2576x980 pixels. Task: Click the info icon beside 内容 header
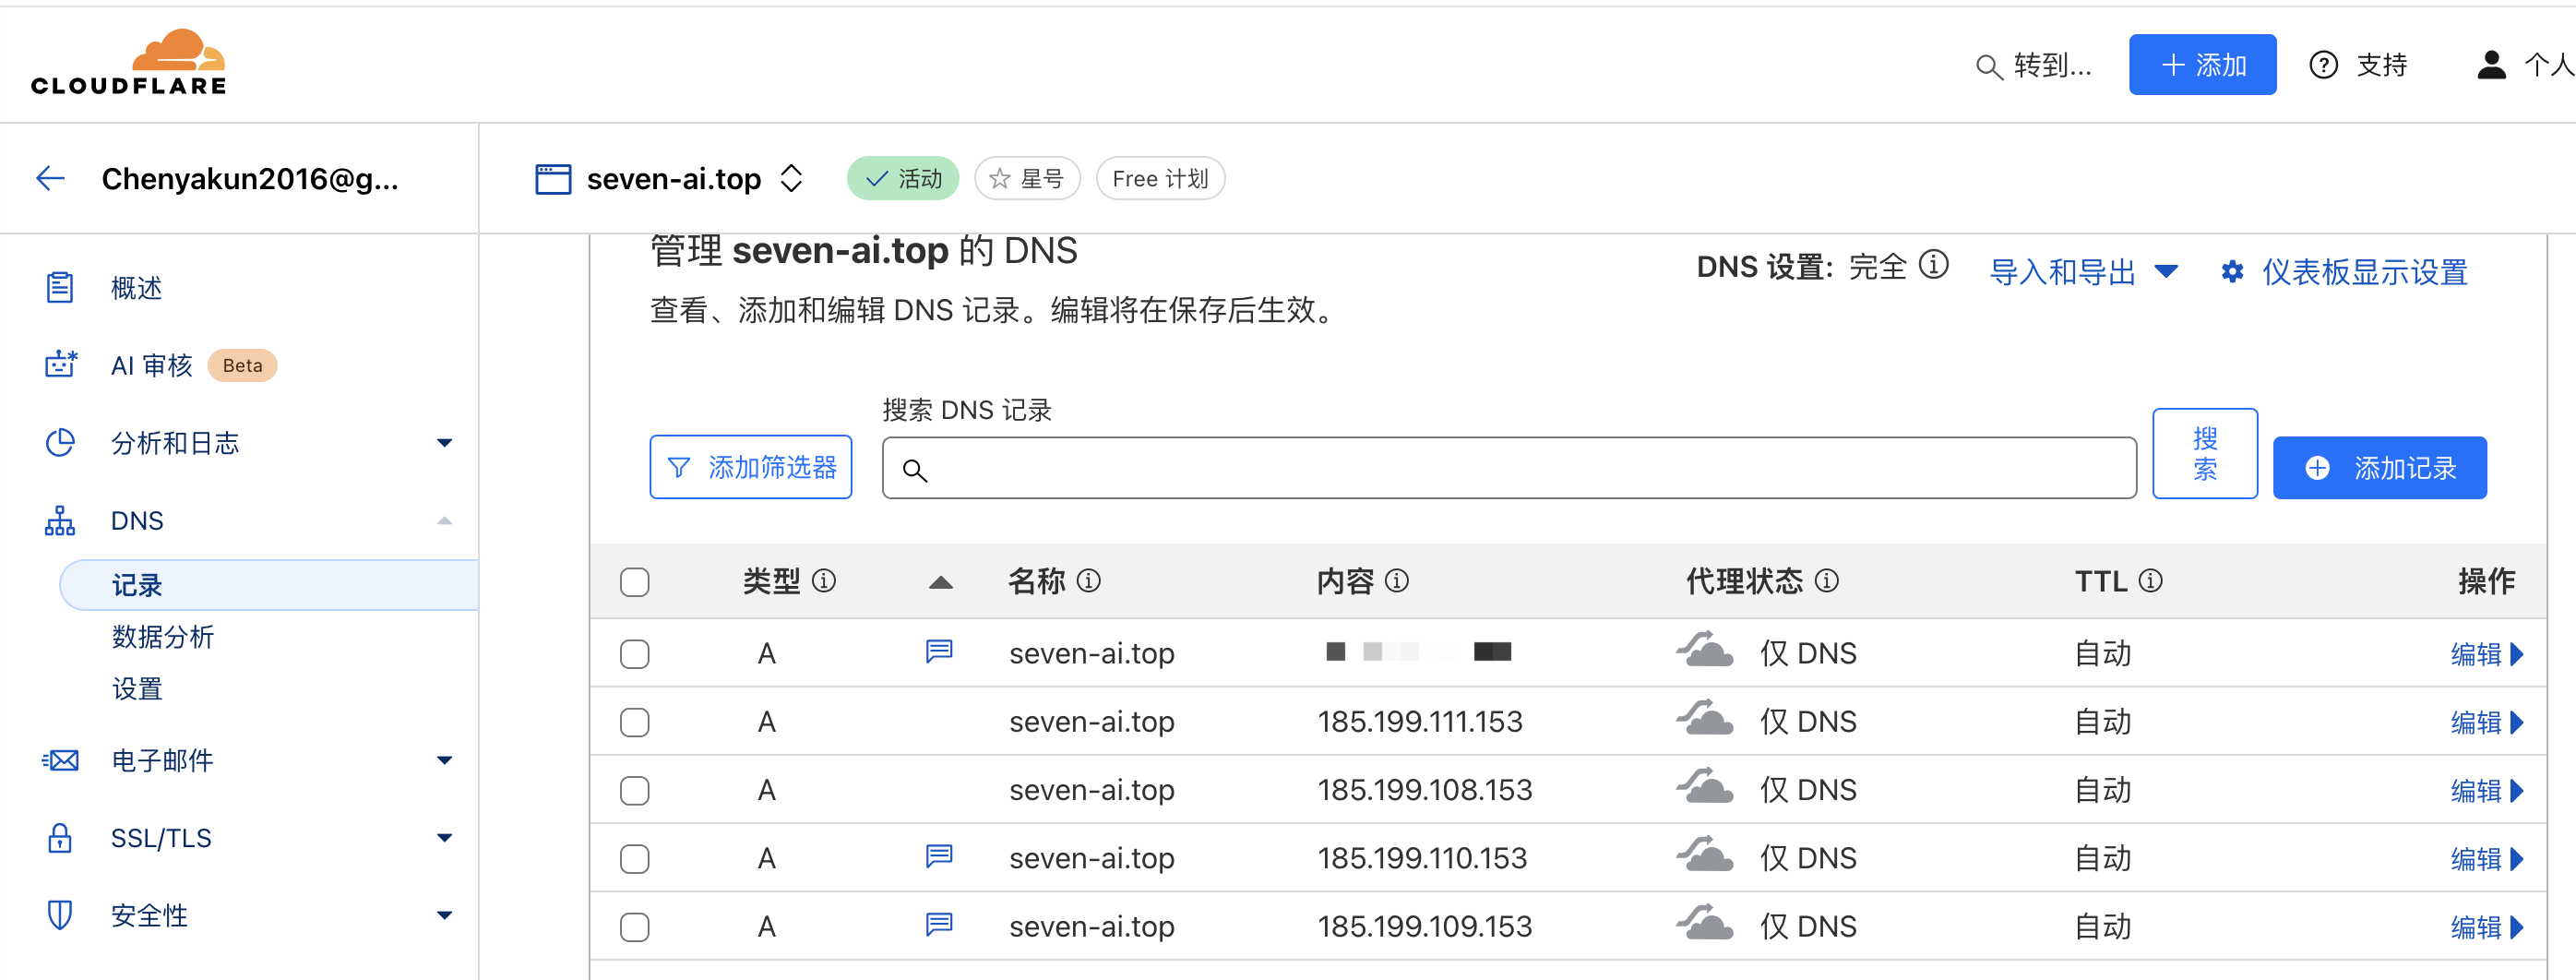1396,580
